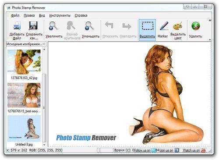Select the Исходные изображения panel tab
This screenshot has width=219, height=160.
[25, 44]
